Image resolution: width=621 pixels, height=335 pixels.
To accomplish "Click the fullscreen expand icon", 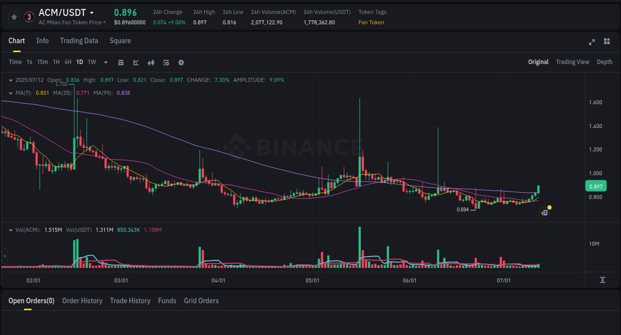I will pyautogui.click(x=592, y=42).
